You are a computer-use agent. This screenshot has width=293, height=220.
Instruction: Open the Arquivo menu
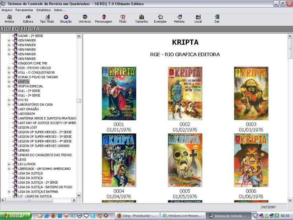coord(7,10)
